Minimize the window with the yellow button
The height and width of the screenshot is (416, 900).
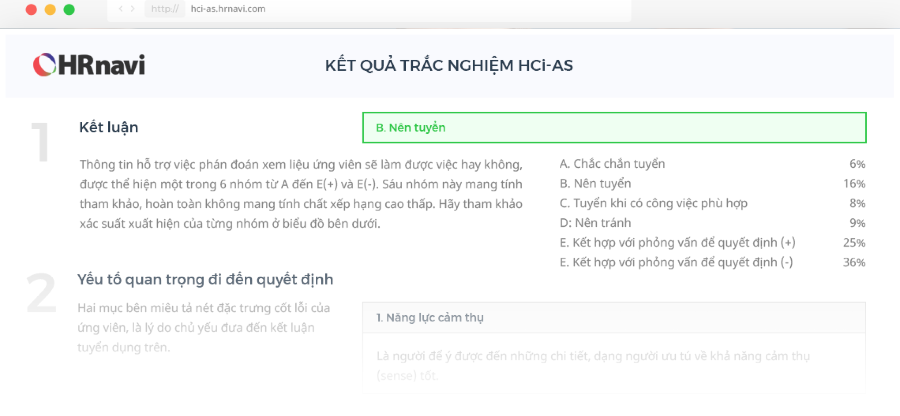tap(50, 9)
